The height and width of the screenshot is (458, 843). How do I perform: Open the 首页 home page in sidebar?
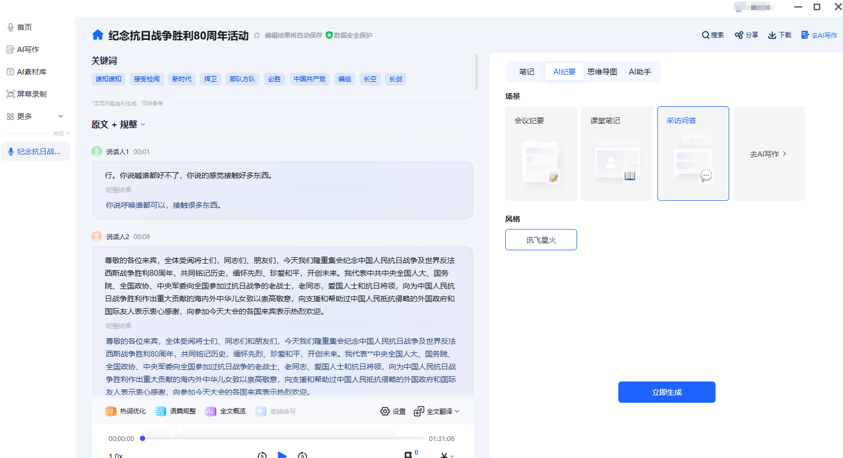coord(20,27)
